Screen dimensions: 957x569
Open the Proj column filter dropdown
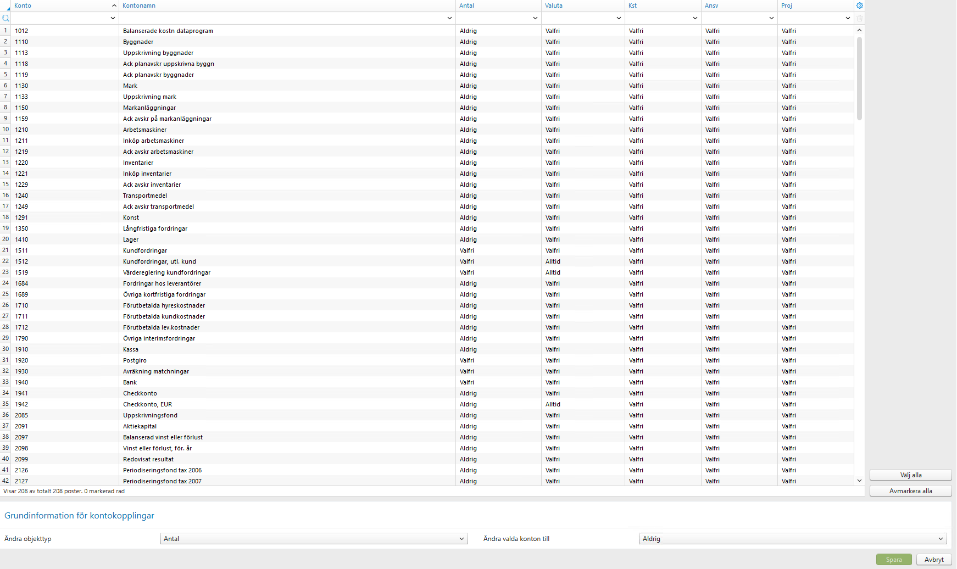coord(848,18)
